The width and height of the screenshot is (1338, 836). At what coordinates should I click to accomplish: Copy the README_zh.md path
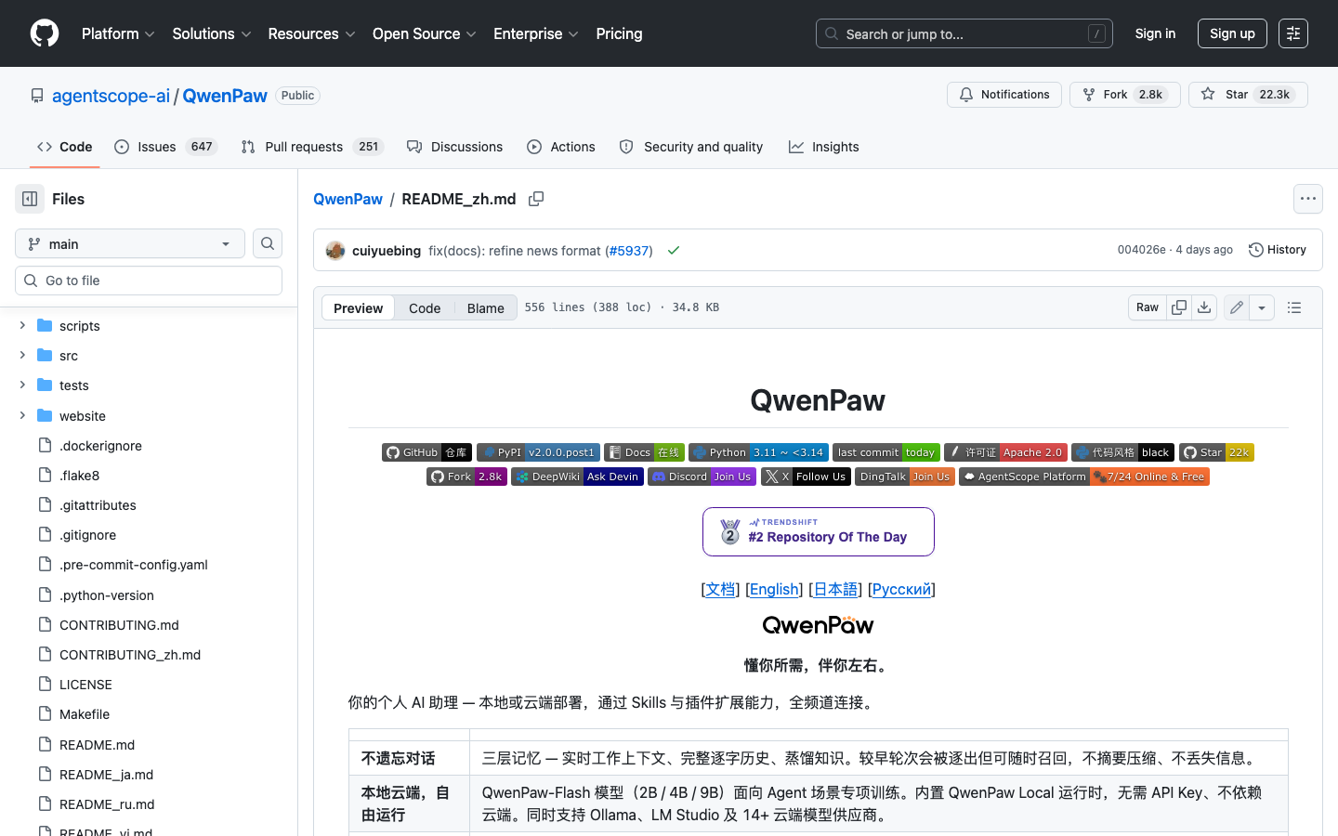pos(536,199)
